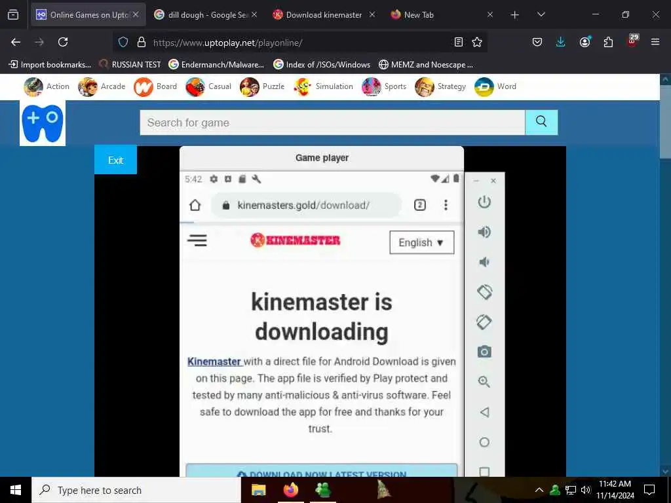The height and width of the screenshot is (503, 671).
Task: Go back with Firefox back arrow
Action: point(16,42)
